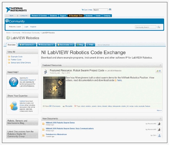This screenshot has width=169, height=145.
Task: Click the 'swarm' tag
Action: click(x=94, y=106)
